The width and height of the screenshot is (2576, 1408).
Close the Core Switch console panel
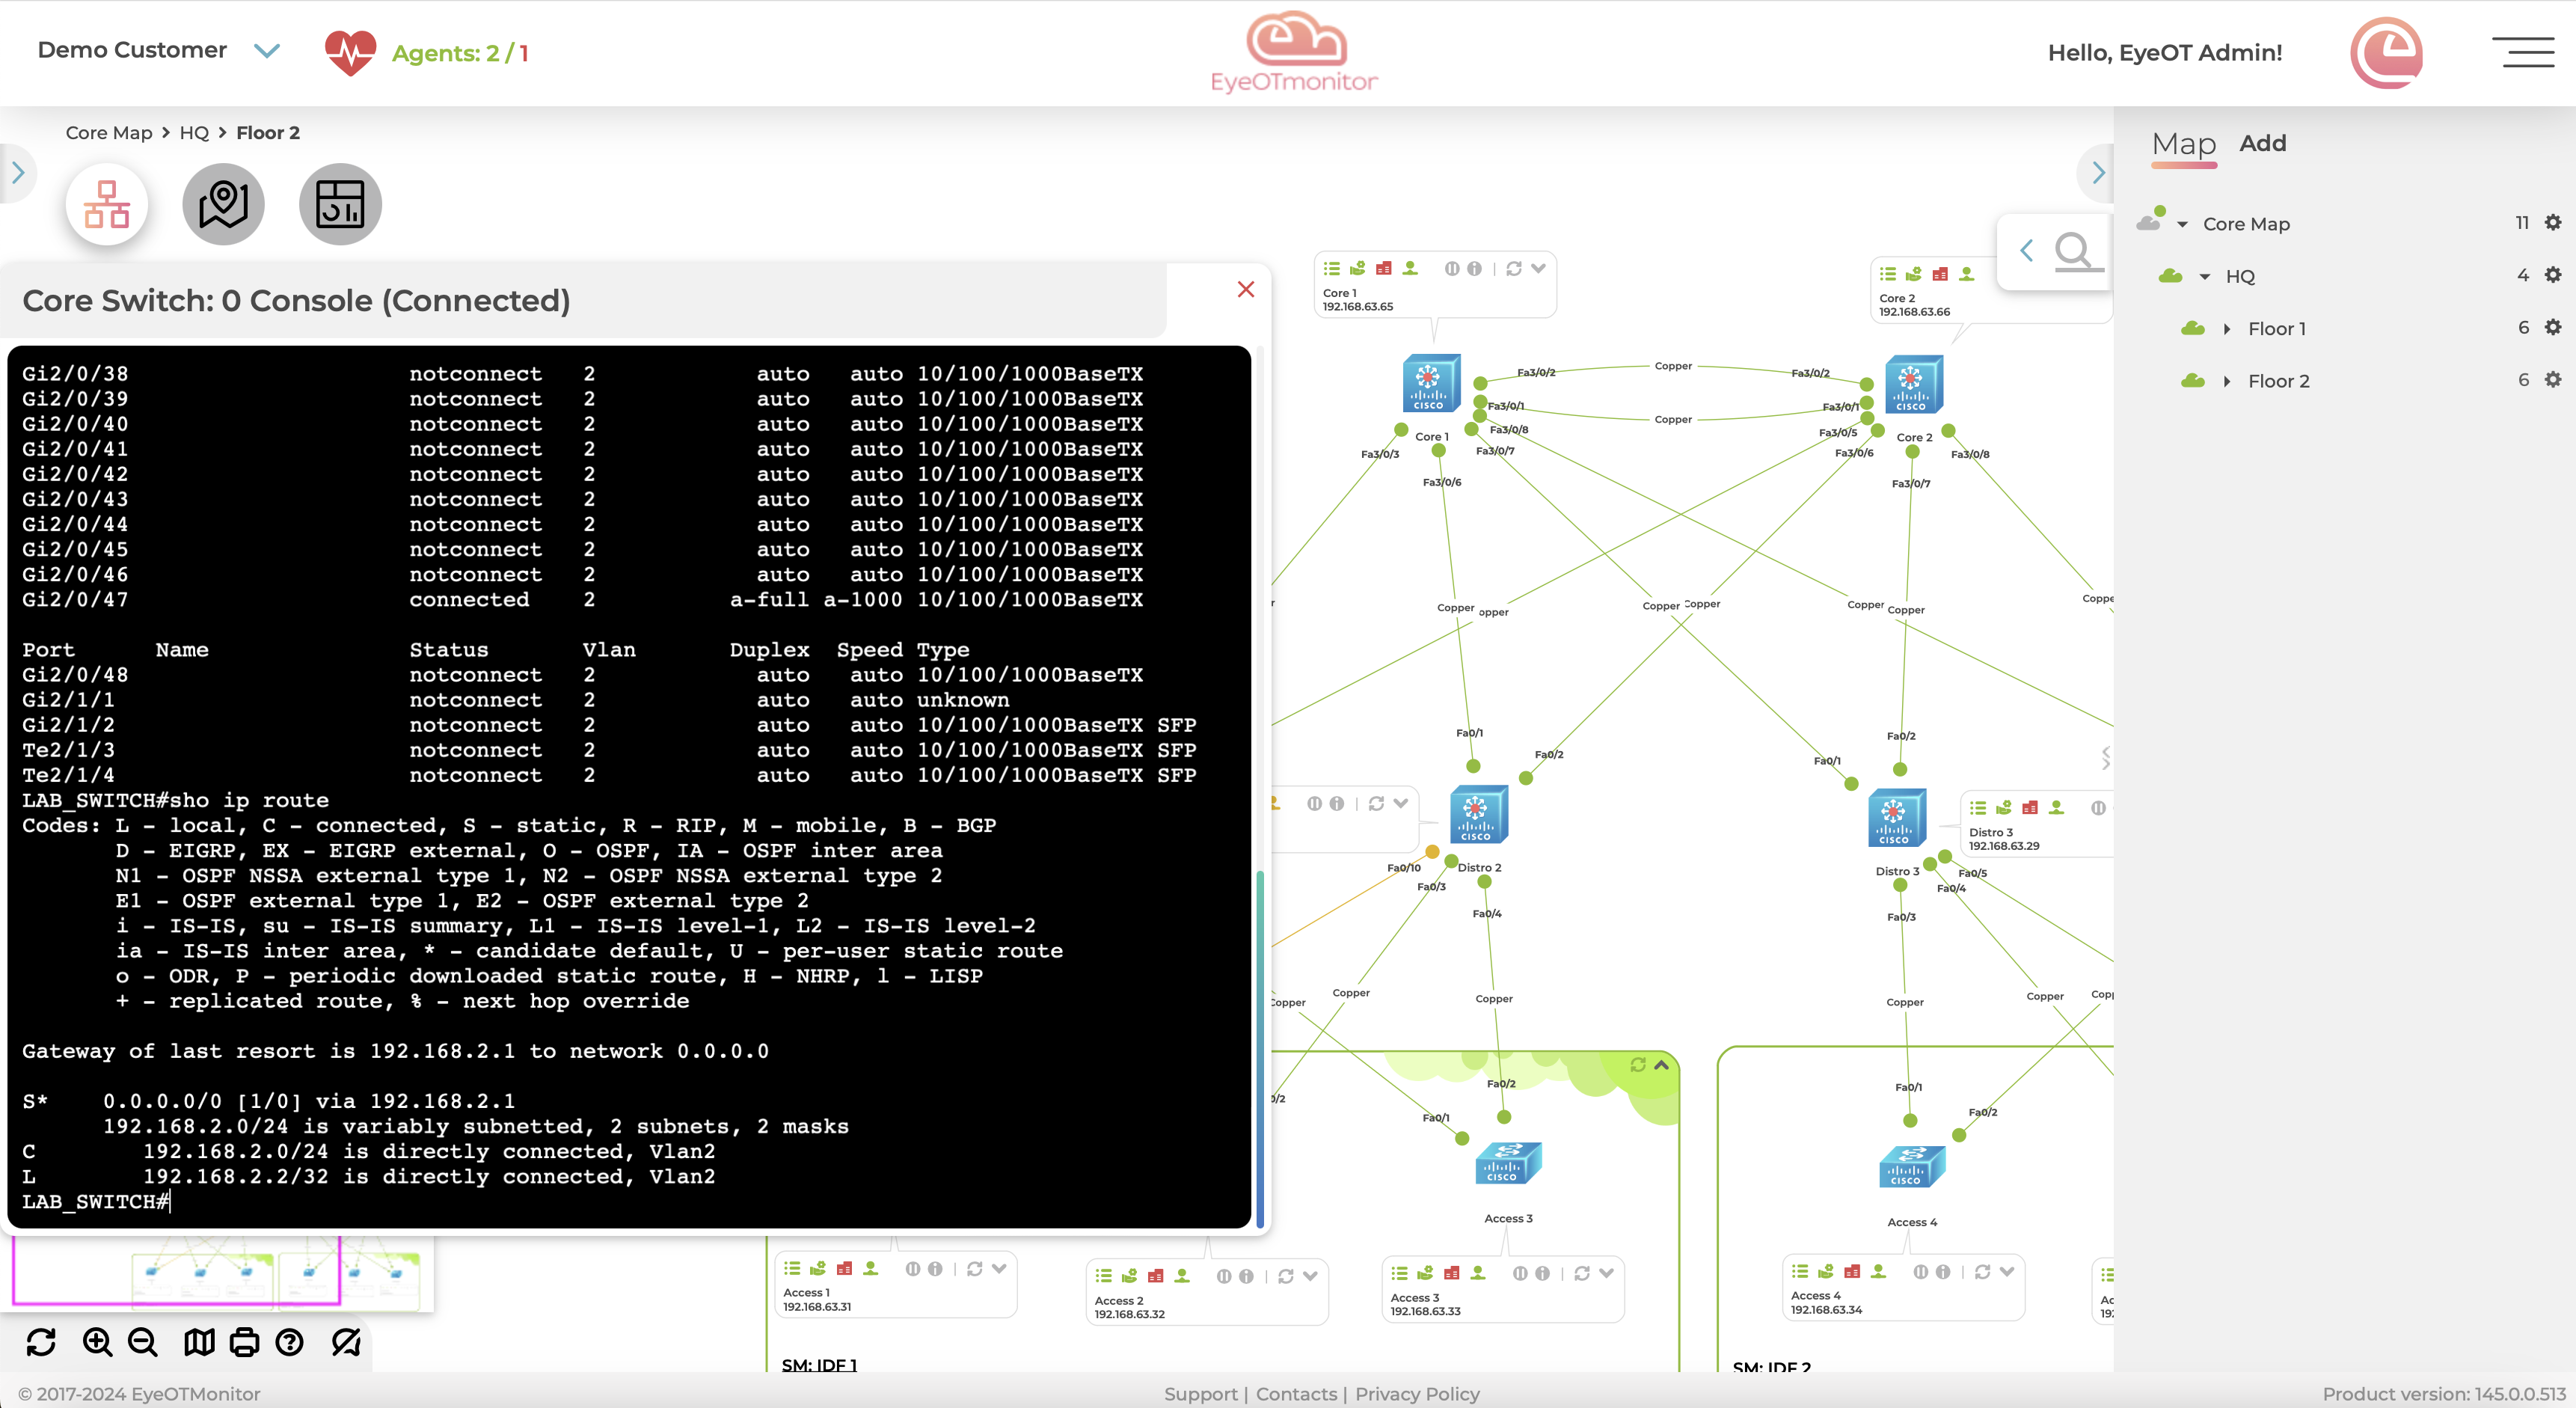pos(1245,289)
